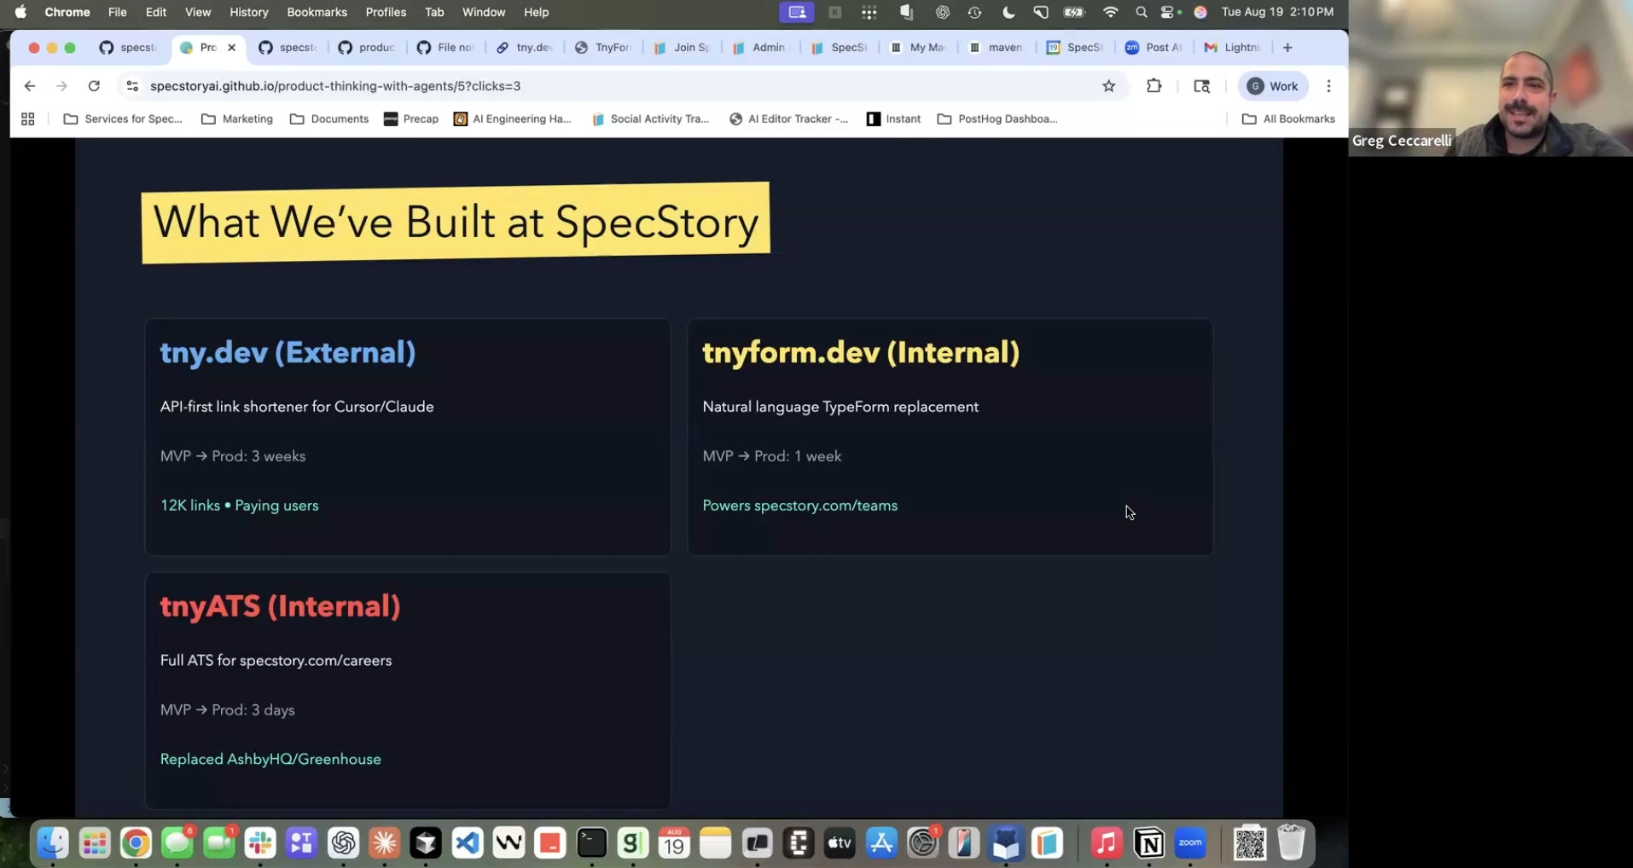This screenshot has height=868, width=1633.
Task: Open Google Chrome from the dock
Action: coord(136,843)
